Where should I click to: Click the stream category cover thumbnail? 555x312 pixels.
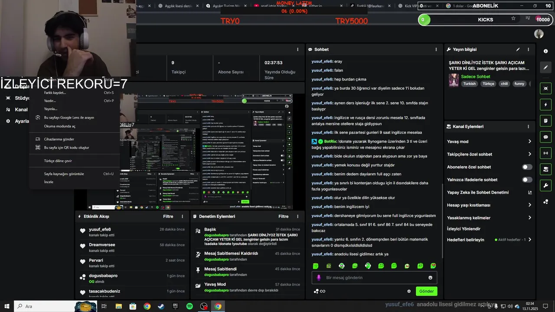pyautogui.click(x=454, y=80)
